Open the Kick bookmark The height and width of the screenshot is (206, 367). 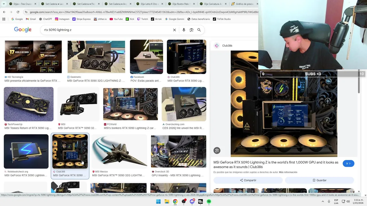130,19
